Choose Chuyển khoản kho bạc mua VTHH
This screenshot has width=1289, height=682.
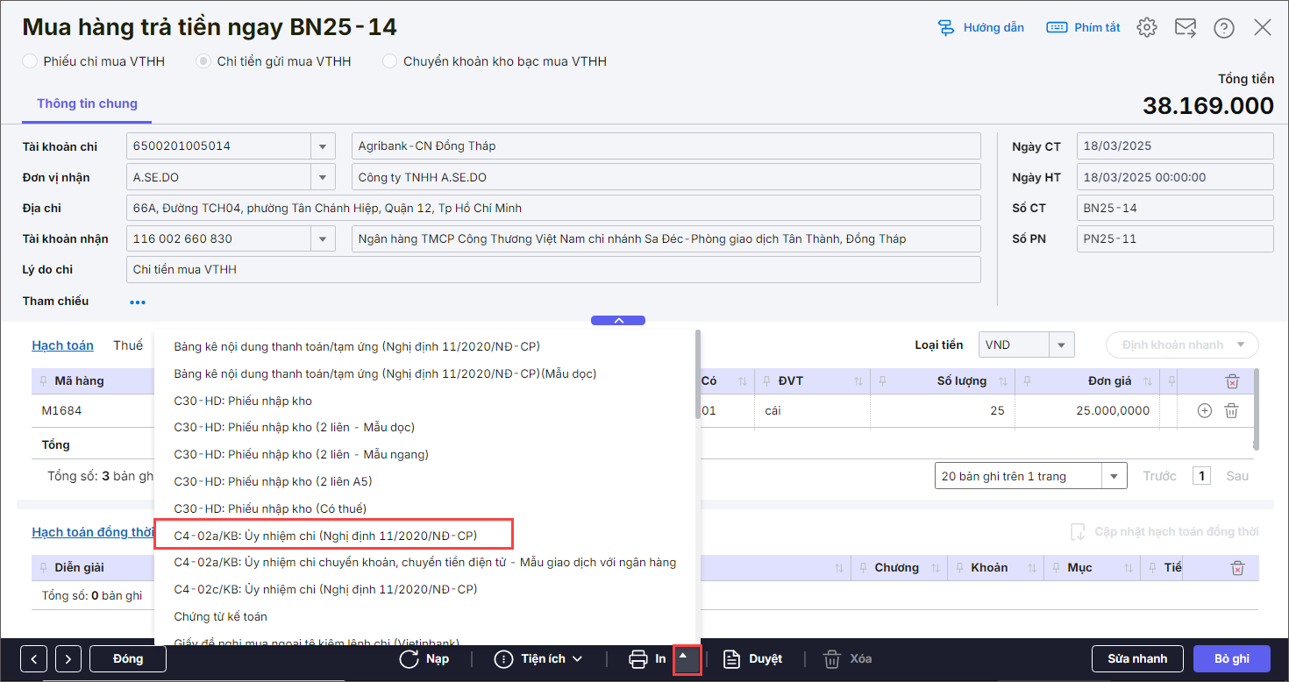tap(390, 61)
